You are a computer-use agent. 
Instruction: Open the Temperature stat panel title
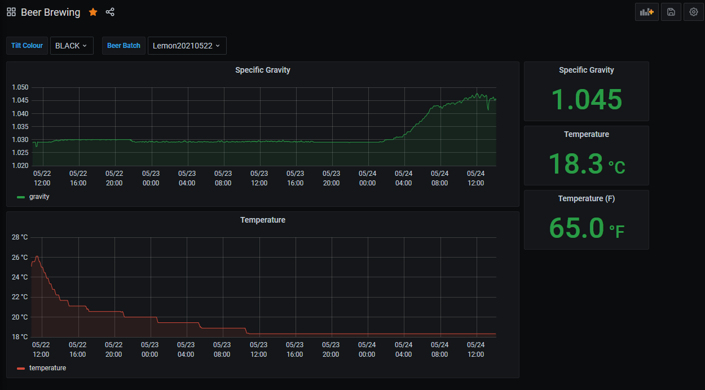pyautogui.click(x=587, y=134)
